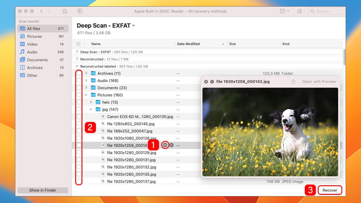Check the file 1920x1280_000137.jpg checkbox
This screenshot has width=361, height=203.
(79, 181)
